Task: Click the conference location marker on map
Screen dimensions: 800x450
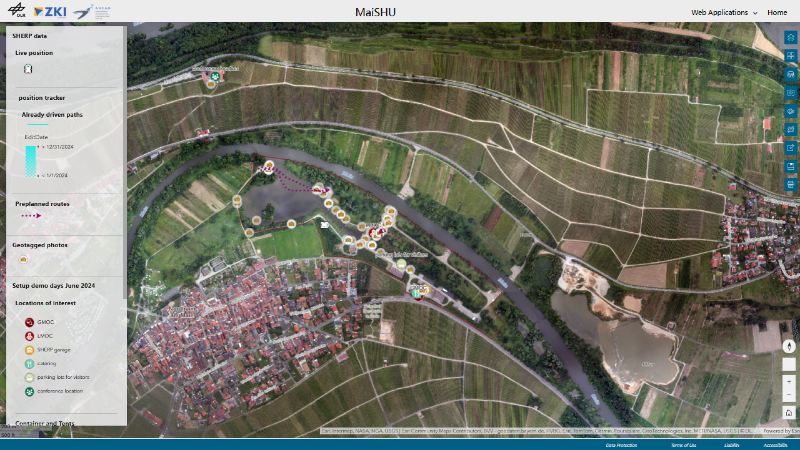Action: (x=214, y=77)
